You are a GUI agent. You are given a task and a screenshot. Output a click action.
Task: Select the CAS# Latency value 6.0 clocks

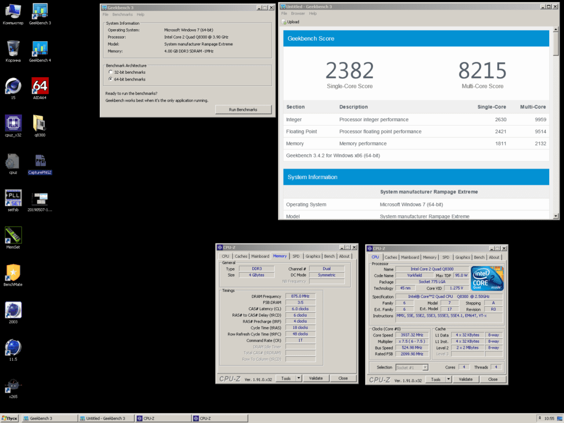click(x=300, y=309)
